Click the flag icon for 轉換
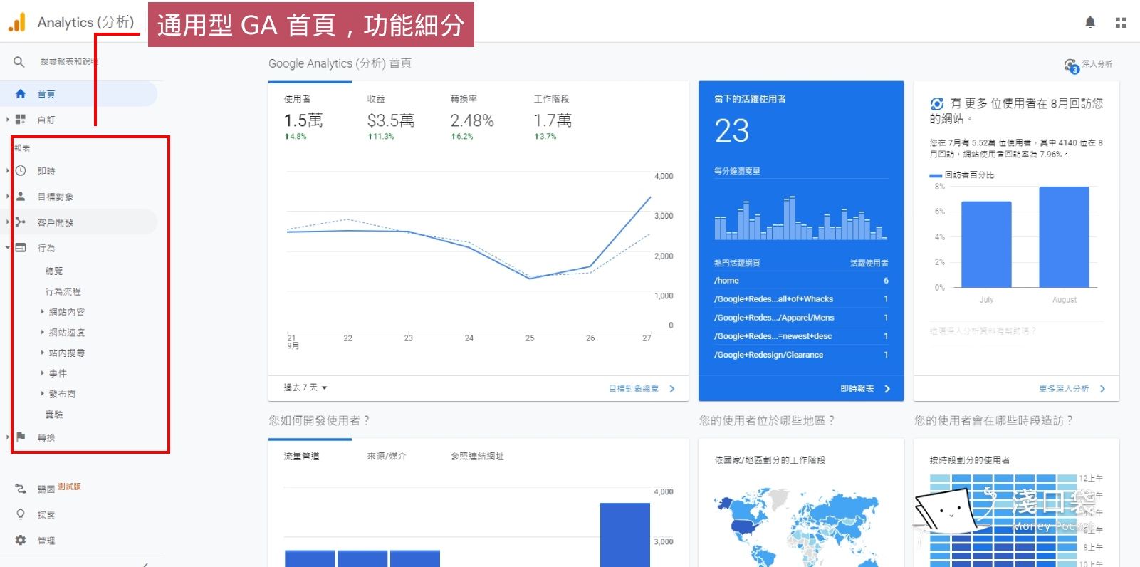Screen dimensions: 1140x567 click(21, 437)
